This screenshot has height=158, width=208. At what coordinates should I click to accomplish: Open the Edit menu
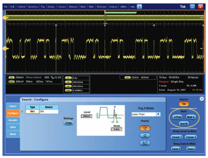coord(12,7)
